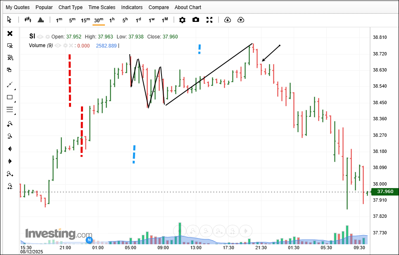This screenshot has width=399, height=255.
Task: Click faint circular zoom-out overlay button
Action: [x=206, y=231]
